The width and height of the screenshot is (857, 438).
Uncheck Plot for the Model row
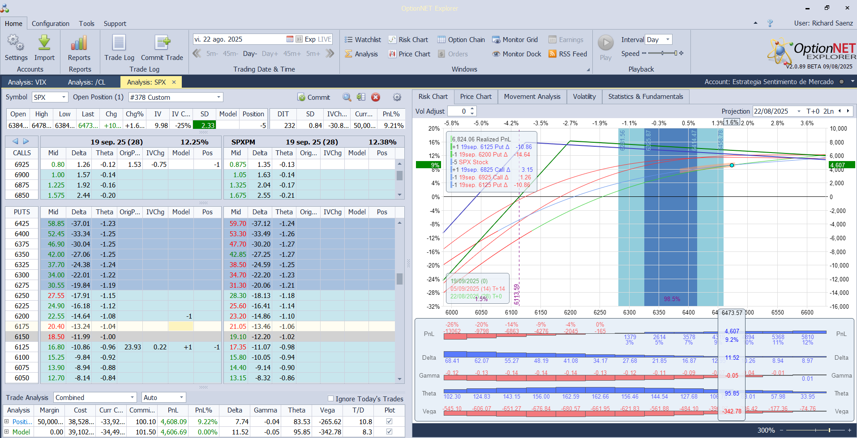pos(390,432)
